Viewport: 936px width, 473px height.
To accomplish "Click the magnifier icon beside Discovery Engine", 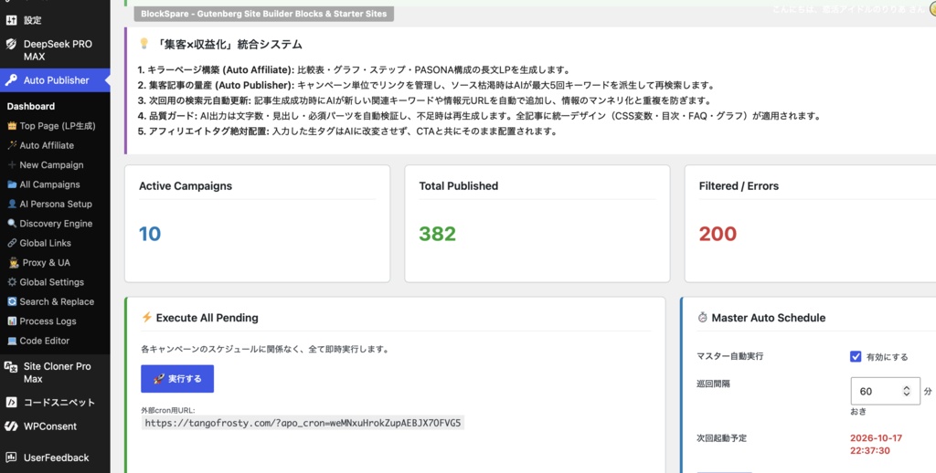I will pyautogui.click(x=12, y=224).
